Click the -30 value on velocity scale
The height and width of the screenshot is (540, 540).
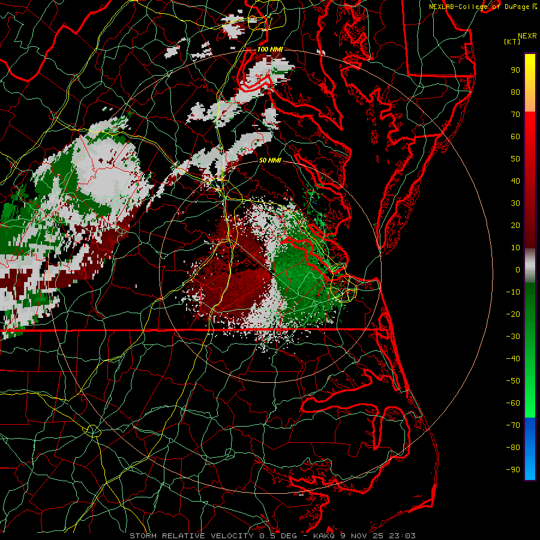[513, 337]
